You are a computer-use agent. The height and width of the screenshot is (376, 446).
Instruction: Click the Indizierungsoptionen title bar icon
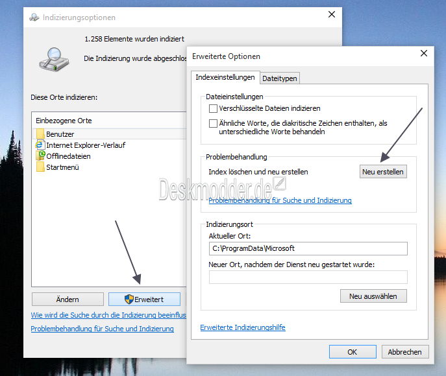click(x=34, y=18)
